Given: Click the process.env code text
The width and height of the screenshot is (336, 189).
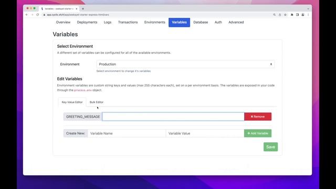Looking at the screenshot, I should click(83, 90).
